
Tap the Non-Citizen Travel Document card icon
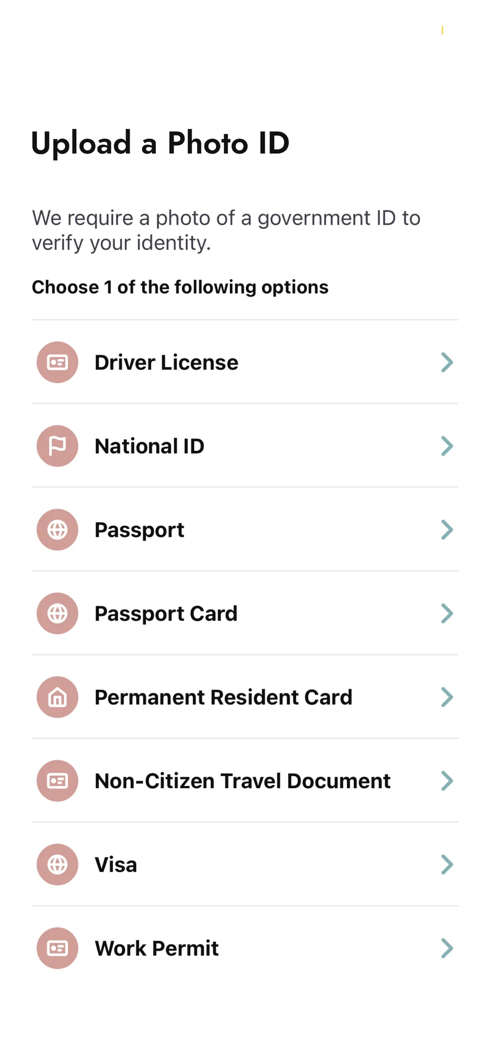(x=57, y=781)
